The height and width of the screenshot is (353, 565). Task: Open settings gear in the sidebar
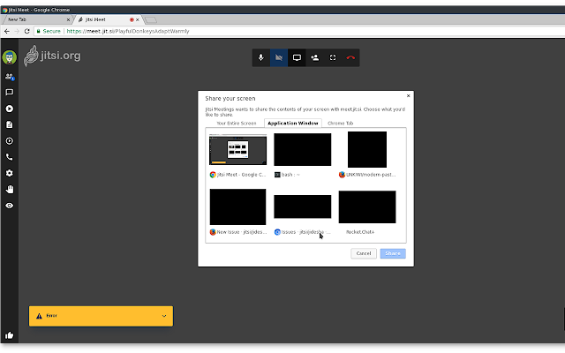(10, 173)
